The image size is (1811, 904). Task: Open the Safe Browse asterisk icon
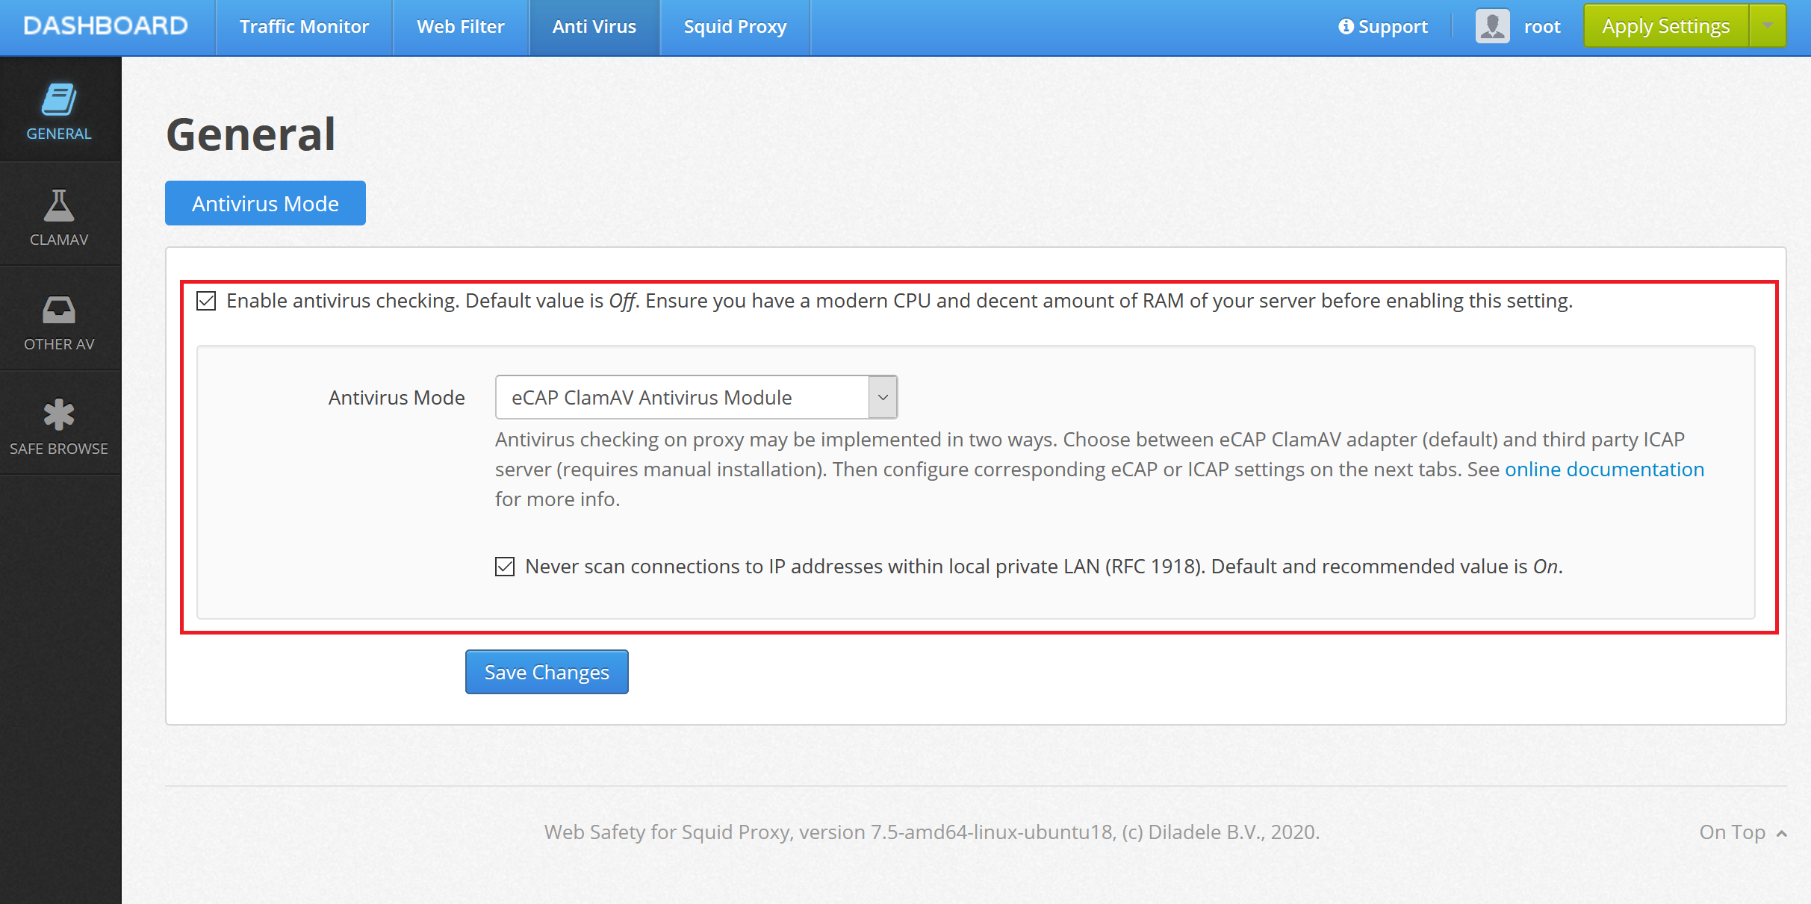(59, 414)
